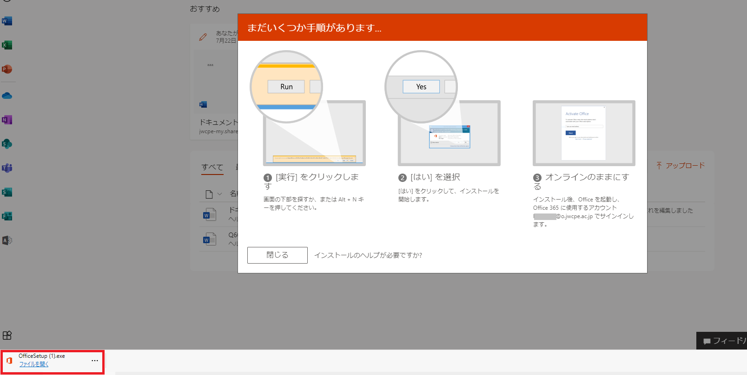Click the 閉じる button in the dialog
747x375 pixels.
[278, 255]
